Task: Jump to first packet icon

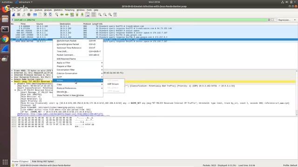Action: (77, 14)
